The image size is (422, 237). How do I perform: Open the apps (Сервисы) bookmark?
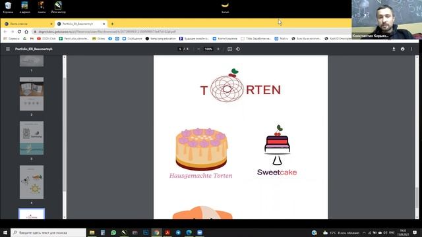pyautogui.click(x=11, y=39)
